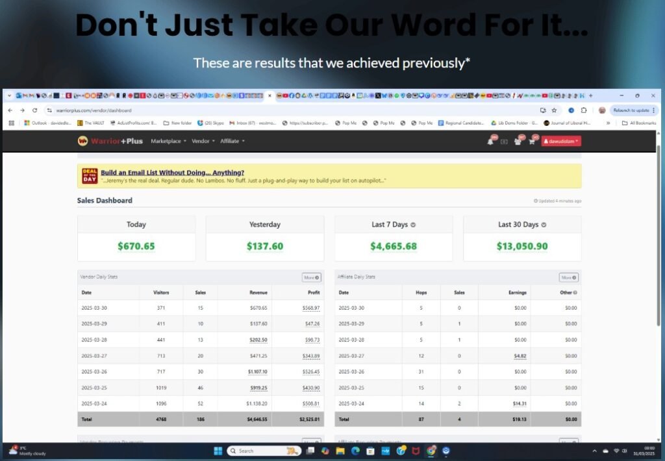View site information icon beside the URL

[x=49, y=110]
